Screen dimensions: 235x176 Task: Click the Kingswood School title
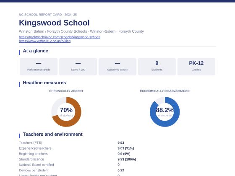(x=54, y=23)
